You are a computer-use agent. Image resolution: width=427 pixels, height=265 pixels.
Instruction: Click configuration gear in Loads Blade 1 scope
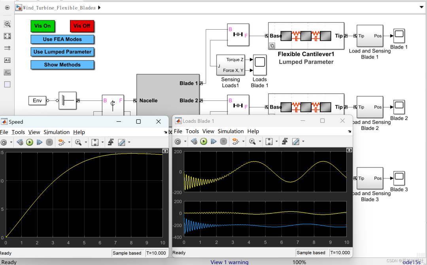pos(178,141)
